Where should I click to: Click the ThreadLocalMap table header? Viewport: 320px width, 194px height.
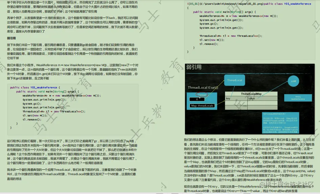pyautogui.click(x=251, y=94)
